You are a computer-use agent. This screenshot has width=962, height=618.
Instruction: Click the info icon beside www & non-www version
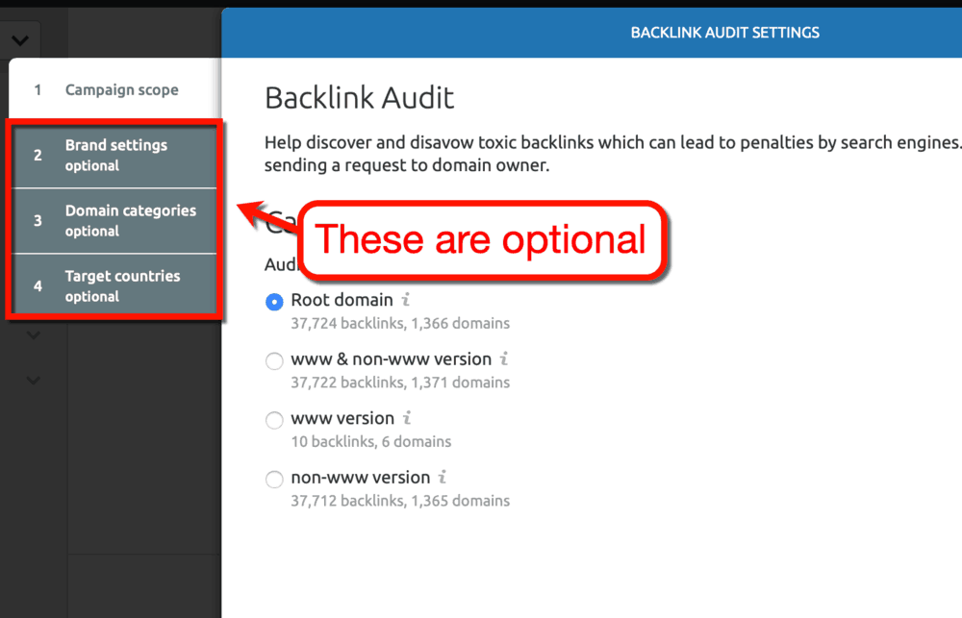coord(504,358)
